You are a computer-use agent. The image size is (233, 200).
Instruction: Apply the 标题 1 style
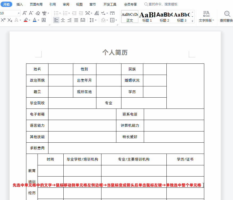[147, 17]
